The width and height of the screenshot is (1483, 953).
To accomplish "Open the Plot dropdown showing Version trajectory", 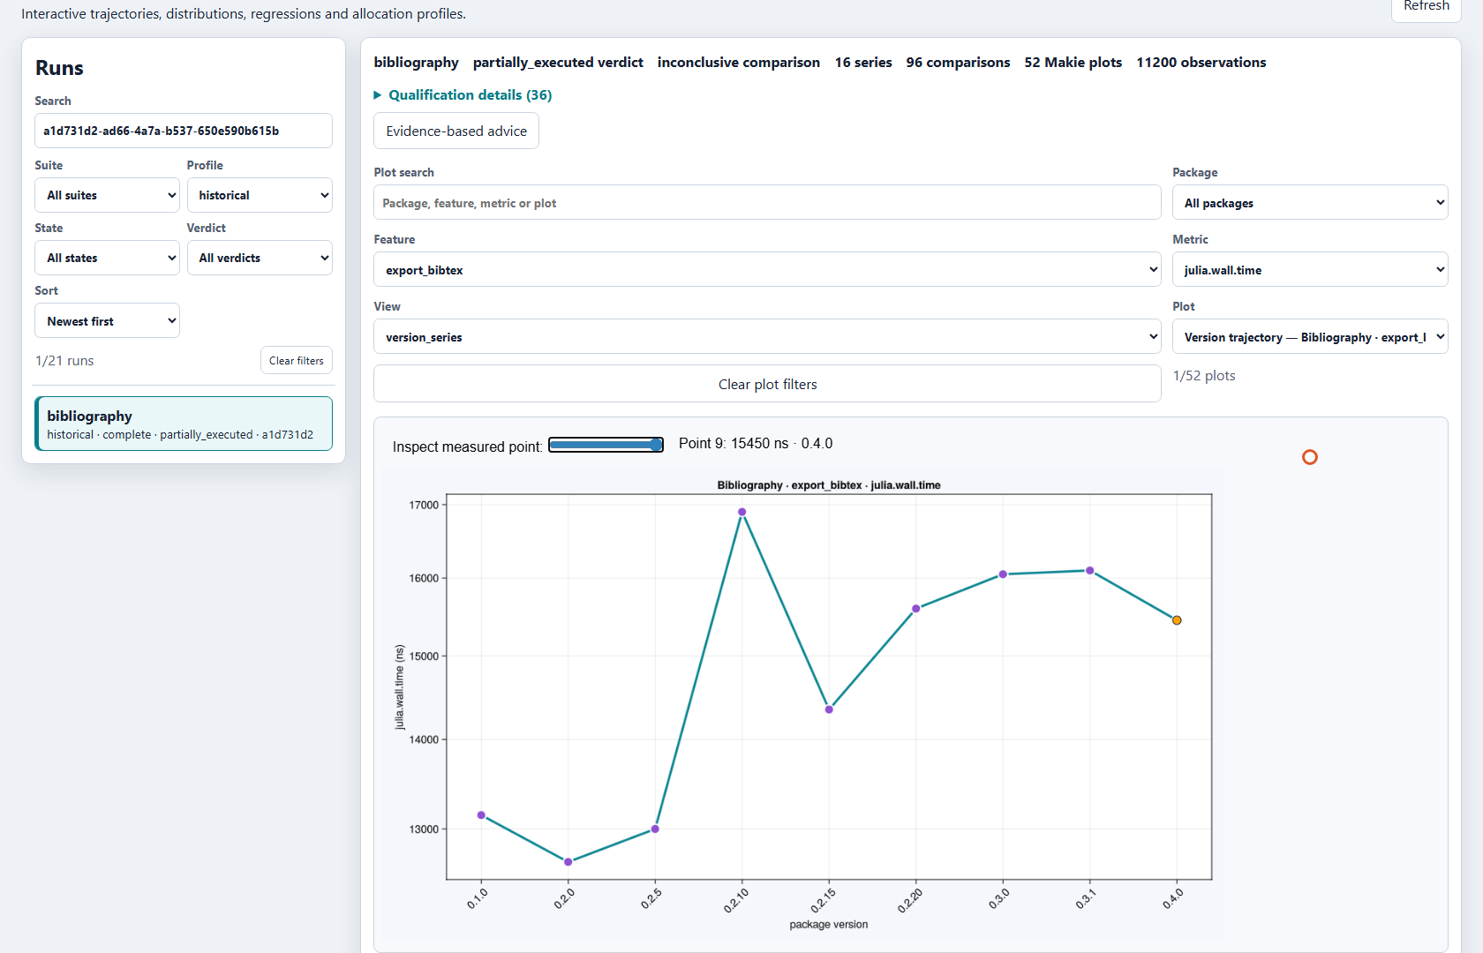I will tap(1310, 337).
